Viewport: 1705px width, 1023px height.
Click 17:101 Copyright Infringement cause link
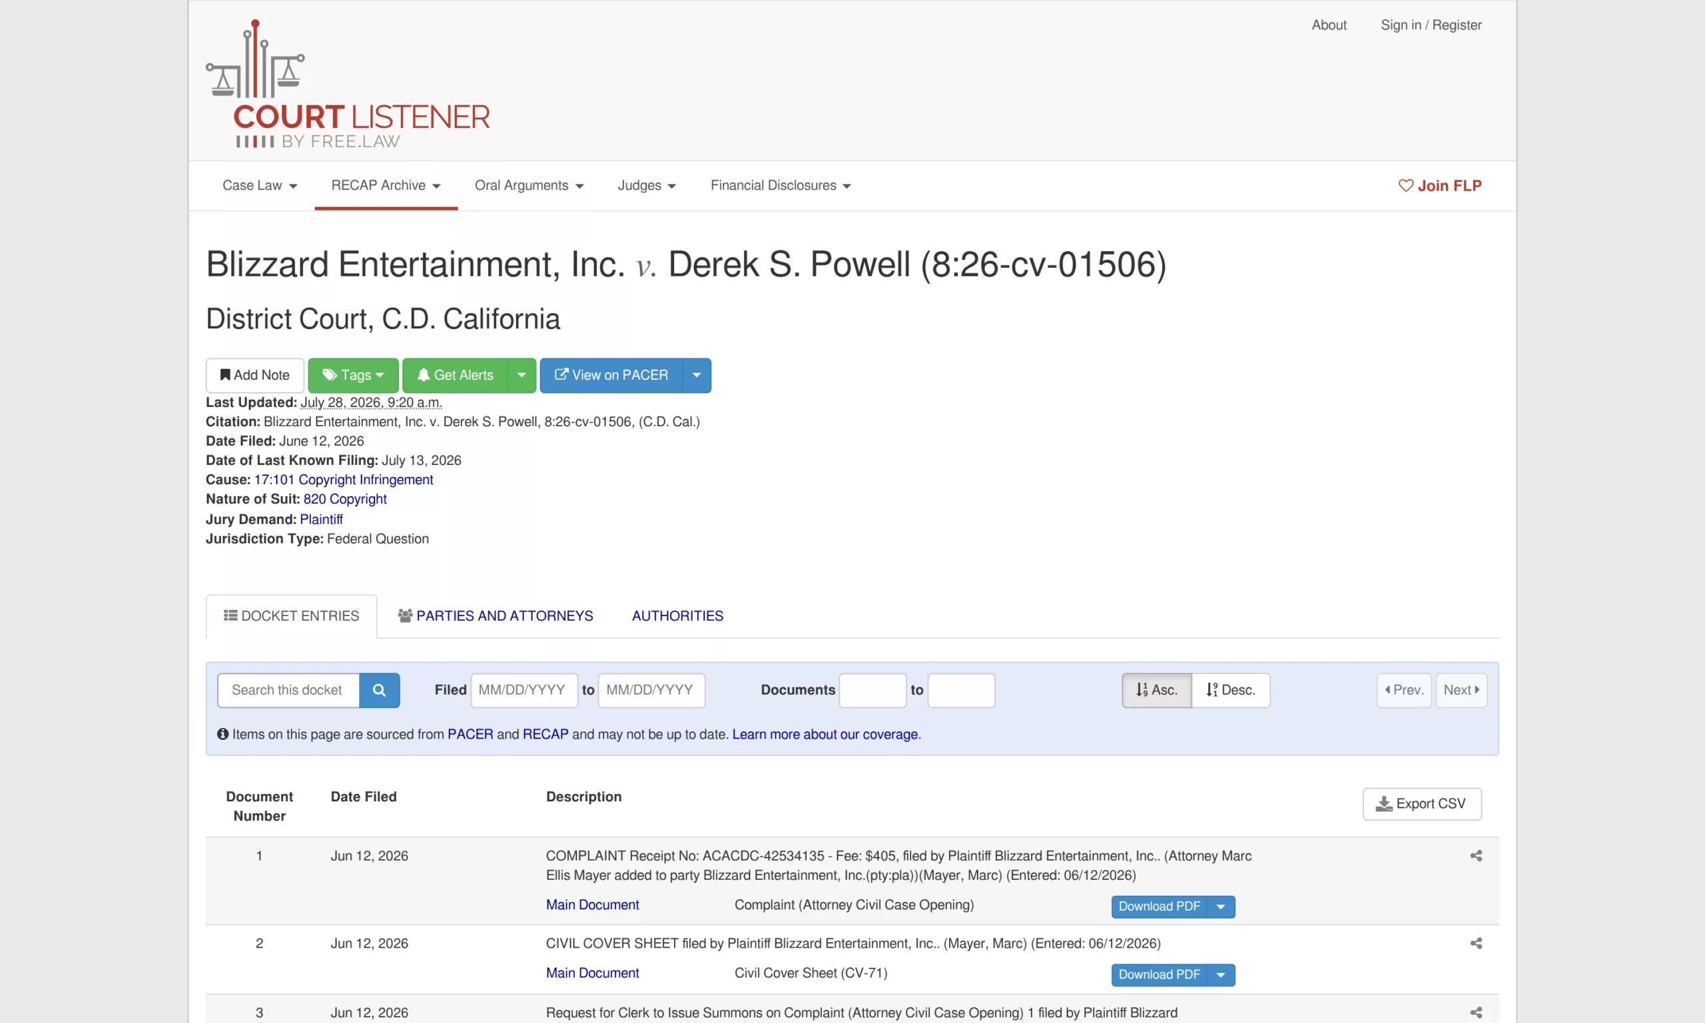coord(343,480)
